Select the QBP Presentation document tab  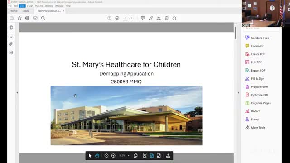point(49,11)
